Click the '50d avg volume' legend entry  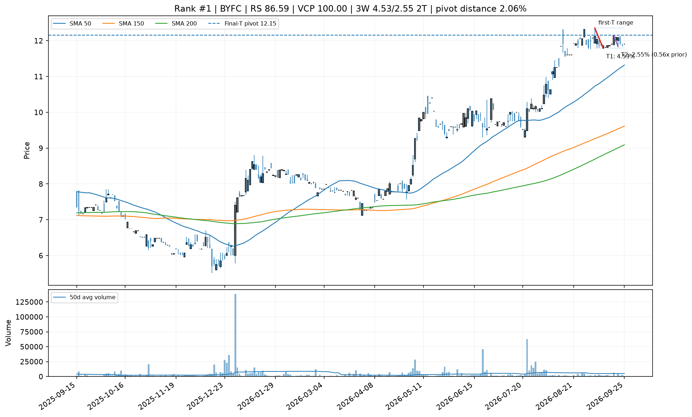point(85,297)
